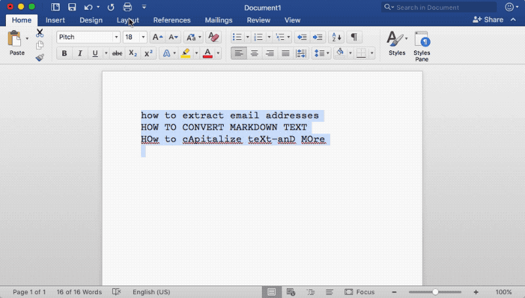Expand the font size dropdown arrow
Image resolution: width=525 pixels, height=298 pixels.
click(x=143, y=37)
